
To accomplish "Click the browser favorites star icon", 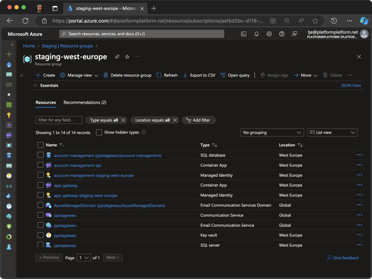I will (x=315, y=21).
